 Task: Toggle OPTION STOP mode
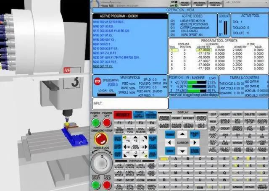click(x=250, y=121)
